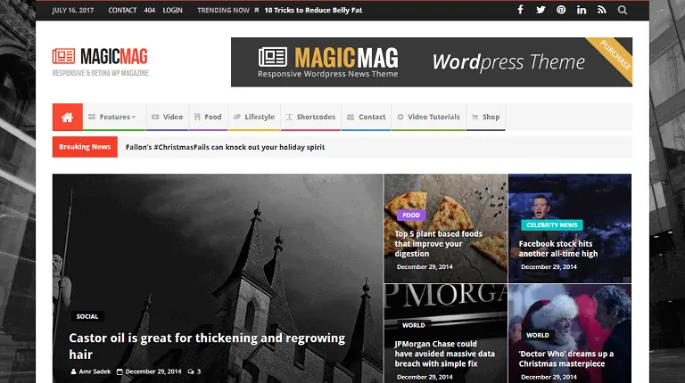The height and width of the screenshot is (383, 685).
Task: Open the Pinterest social icon
Action: coord(561,10)
